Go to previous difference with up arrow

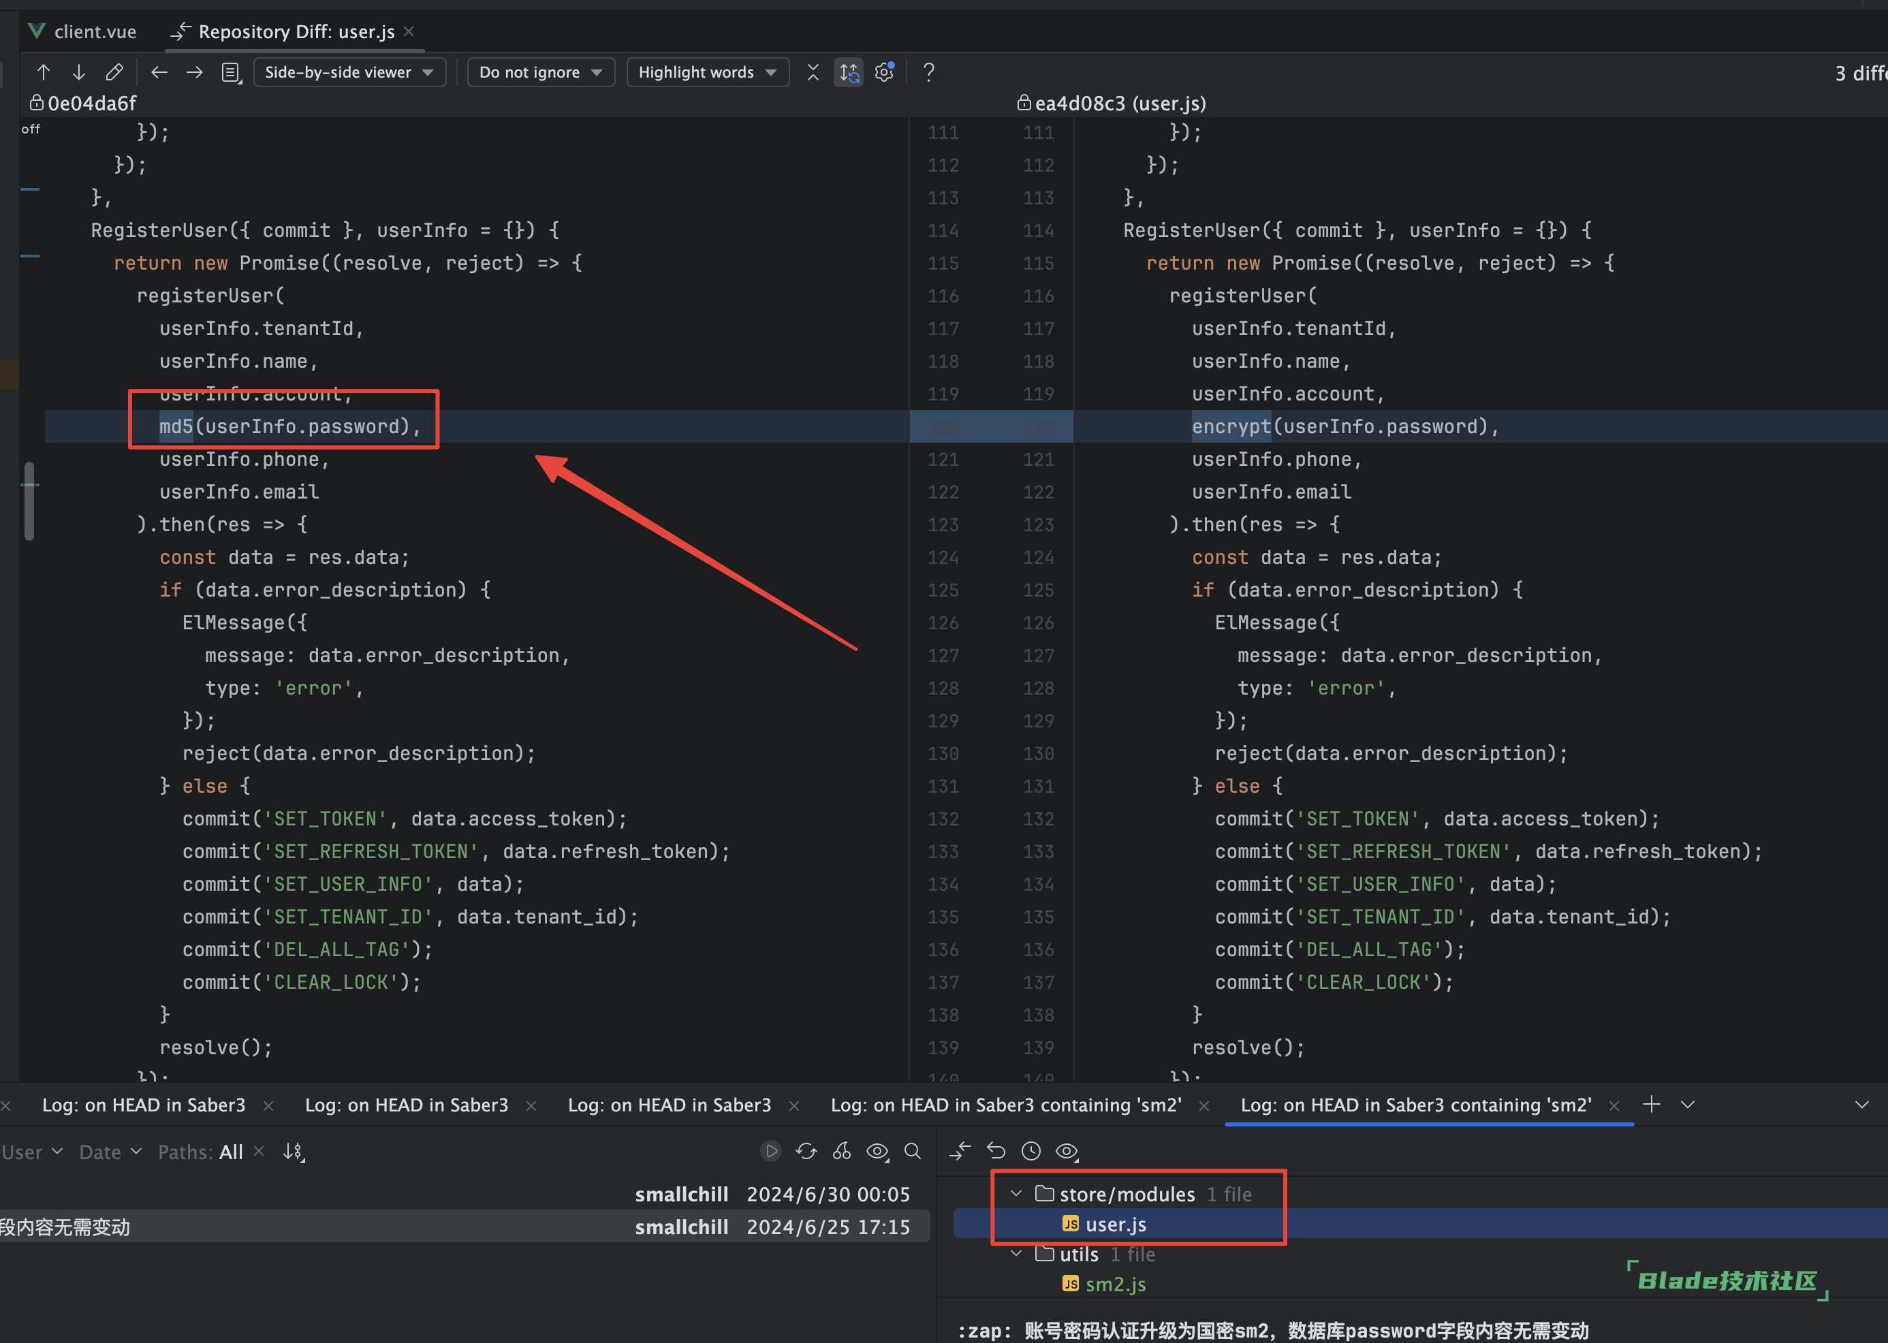43,73
